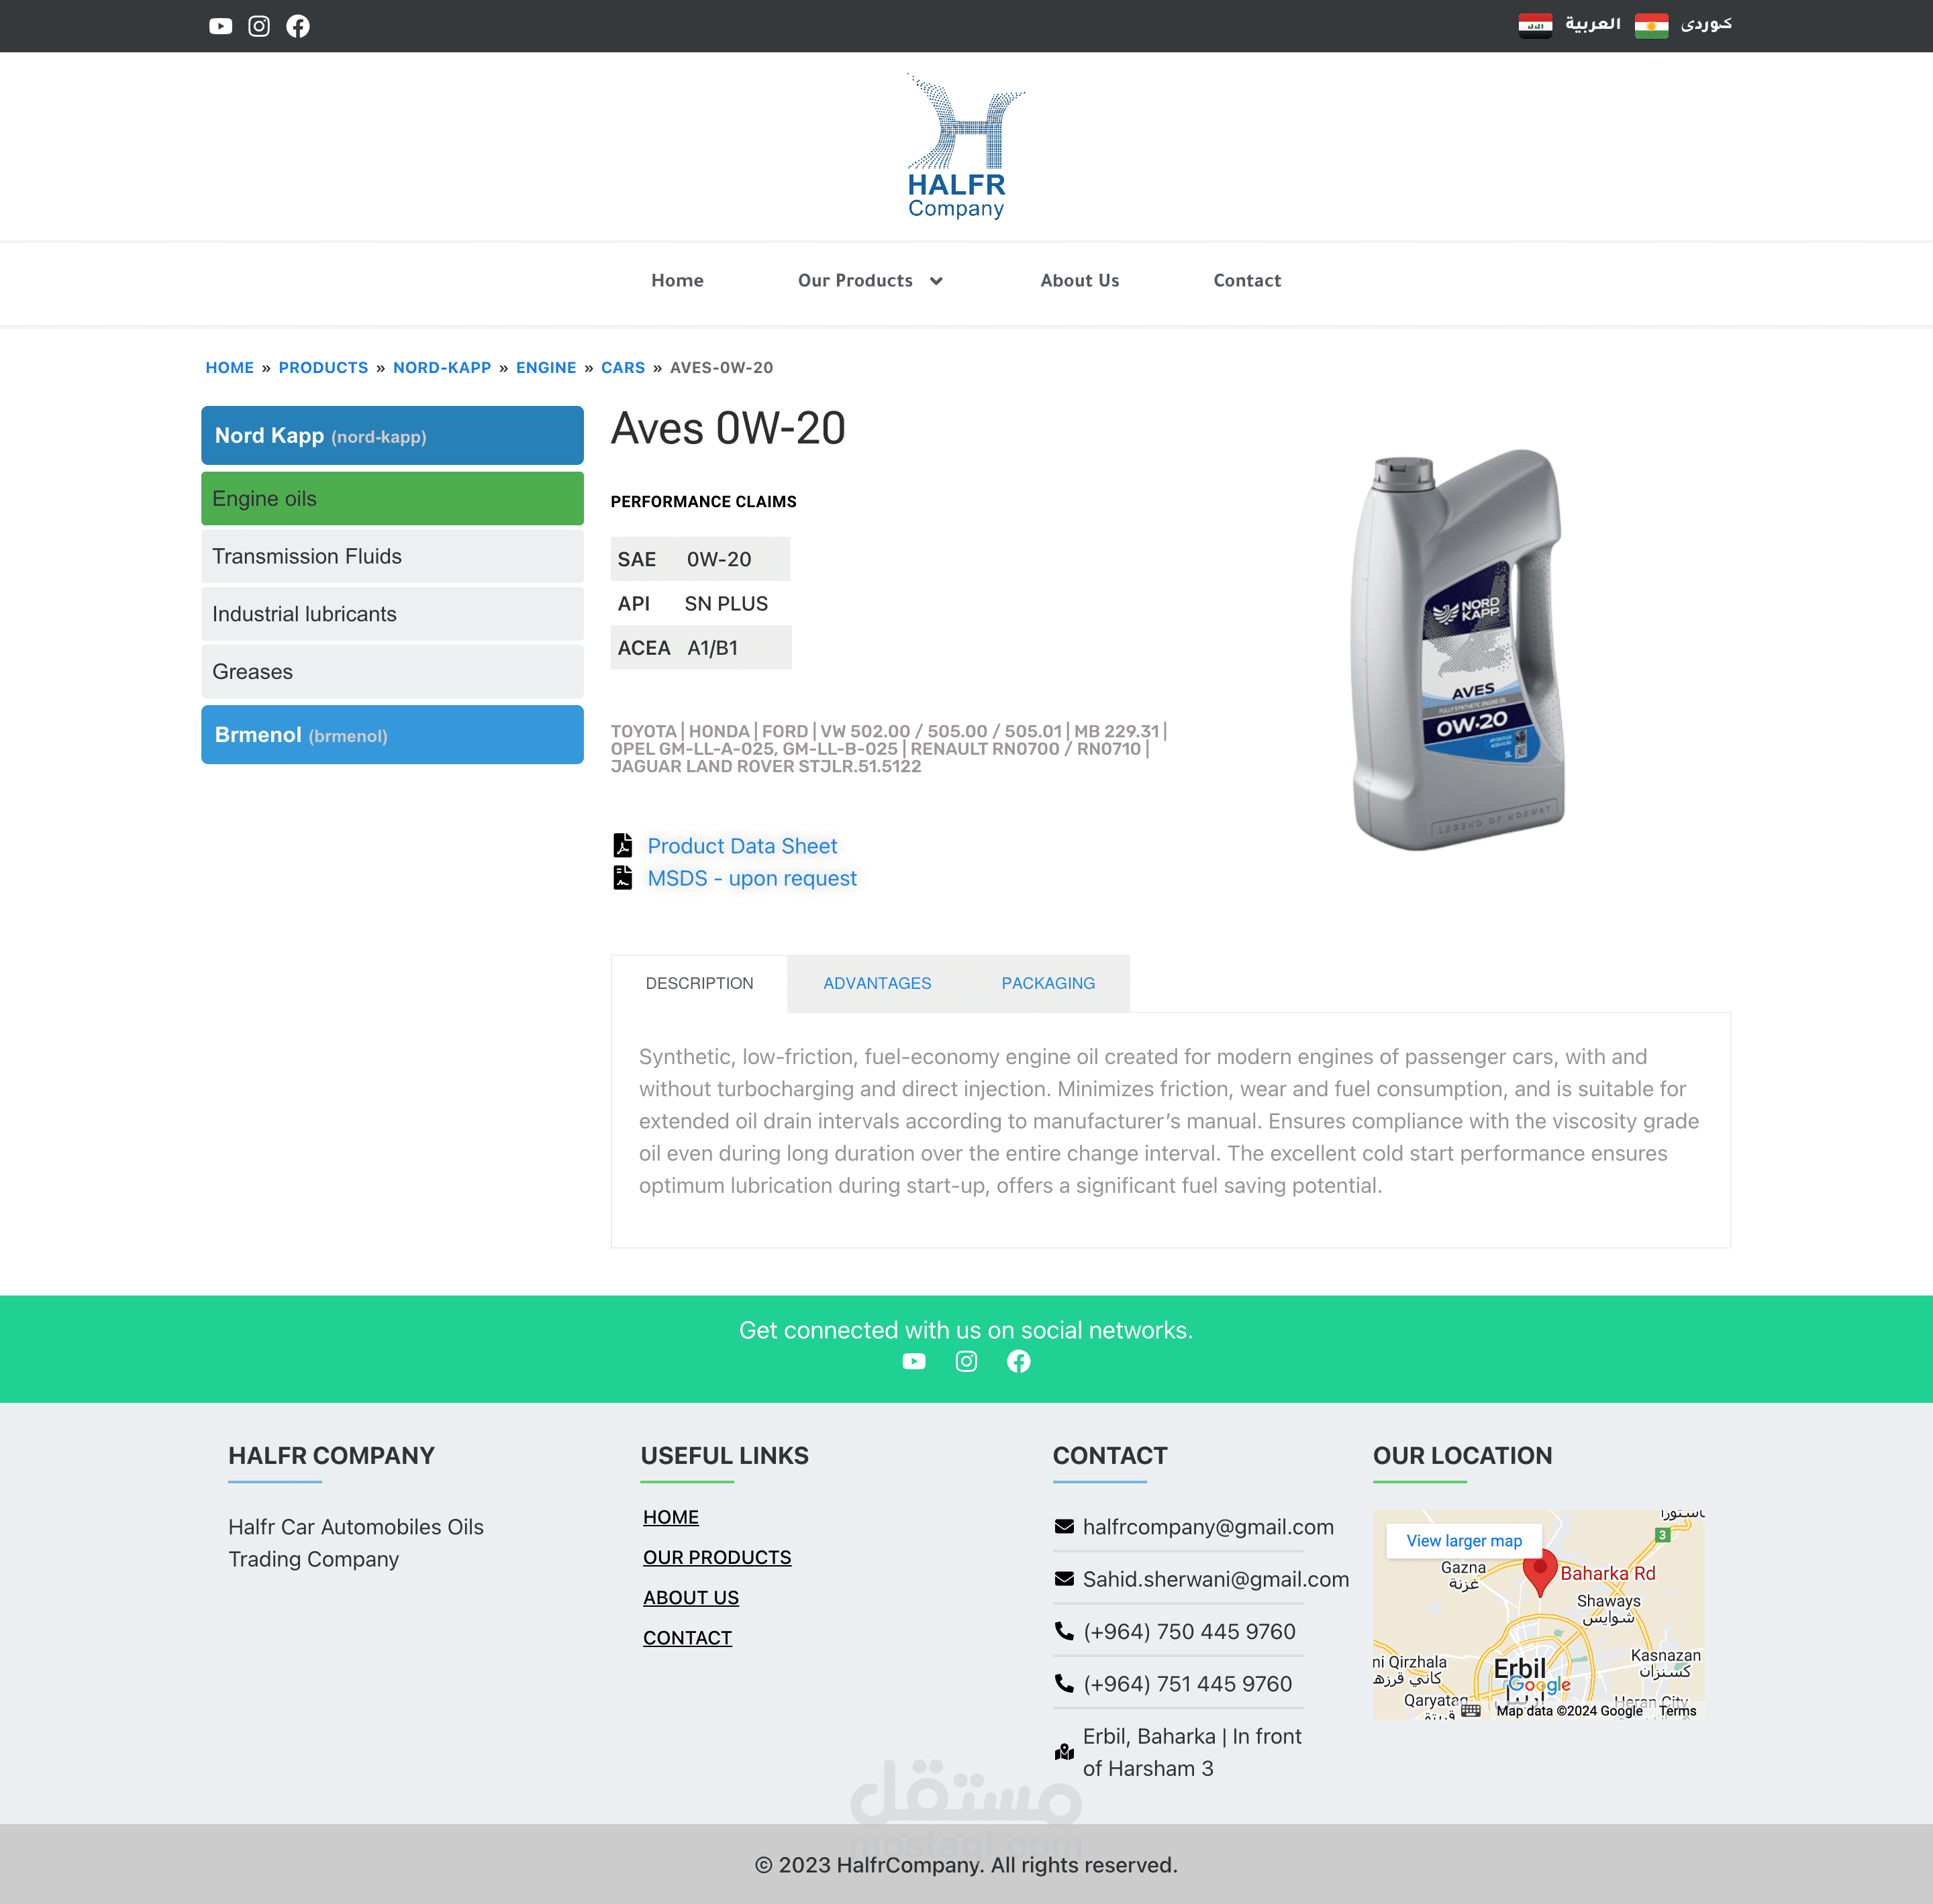The height and width of the screenshot is (1904, 1933).
Task: Click the Aves 0W-20 bottle image
Action: [x=1458, y=650]
